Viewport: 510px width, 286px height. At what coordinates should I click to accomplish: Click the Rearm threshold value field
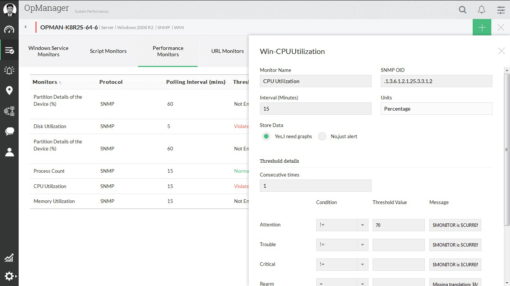[x=399, y=282]
